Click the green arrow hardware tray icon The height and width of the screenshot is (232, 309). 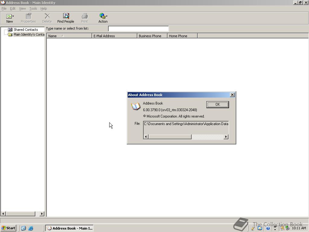pyautogui.click(x=288, y=228)
